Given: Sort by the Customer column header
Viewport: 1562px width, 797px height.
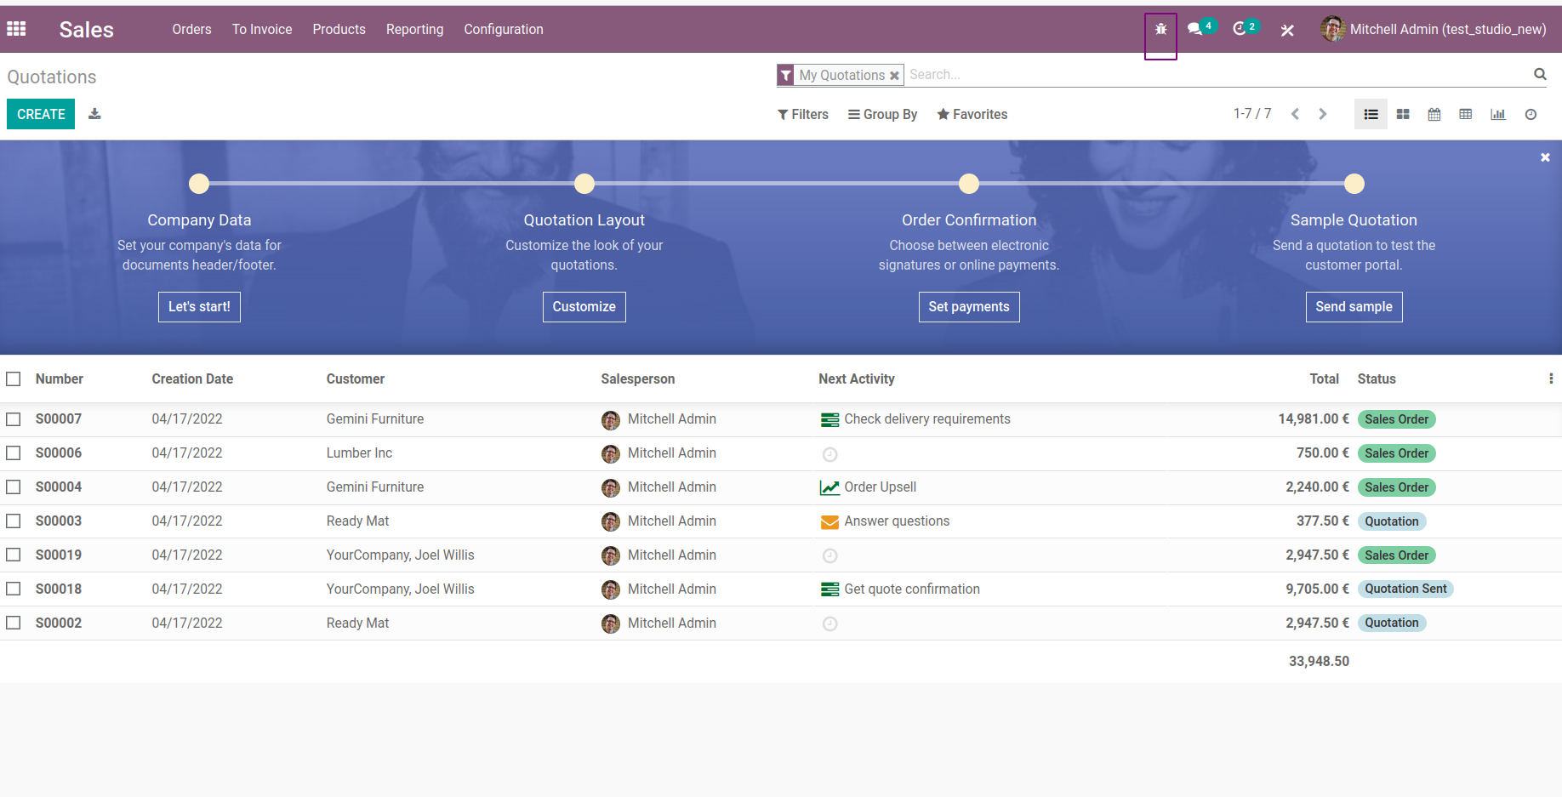Looking at the screenshot, I should pyautogui.click(x=356, y=379).
